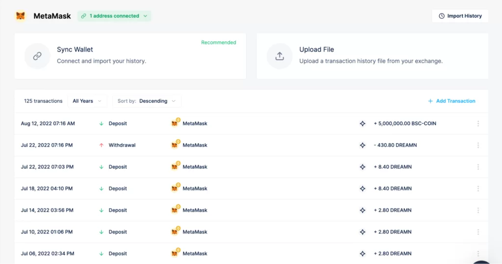The width and height of the screenshot is (502, 264).
Task: Open the All Years filter dropdown
Action: click(x=87, y=101)
